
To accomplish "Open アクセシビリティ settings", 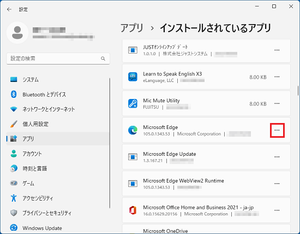I will click(x=58, y=198).
